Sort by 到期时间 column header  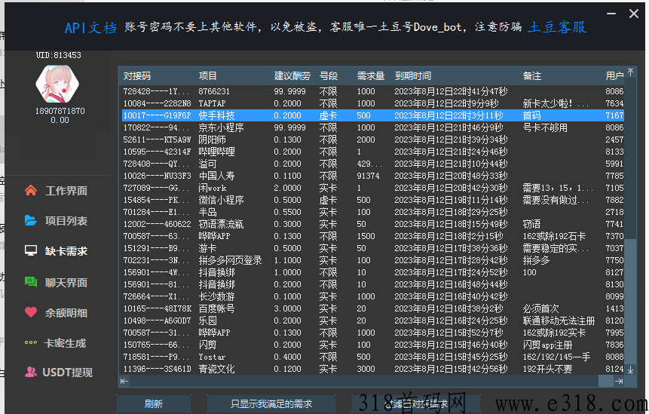[413, 75]
